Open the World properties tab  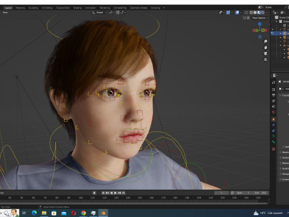[273, 112]
